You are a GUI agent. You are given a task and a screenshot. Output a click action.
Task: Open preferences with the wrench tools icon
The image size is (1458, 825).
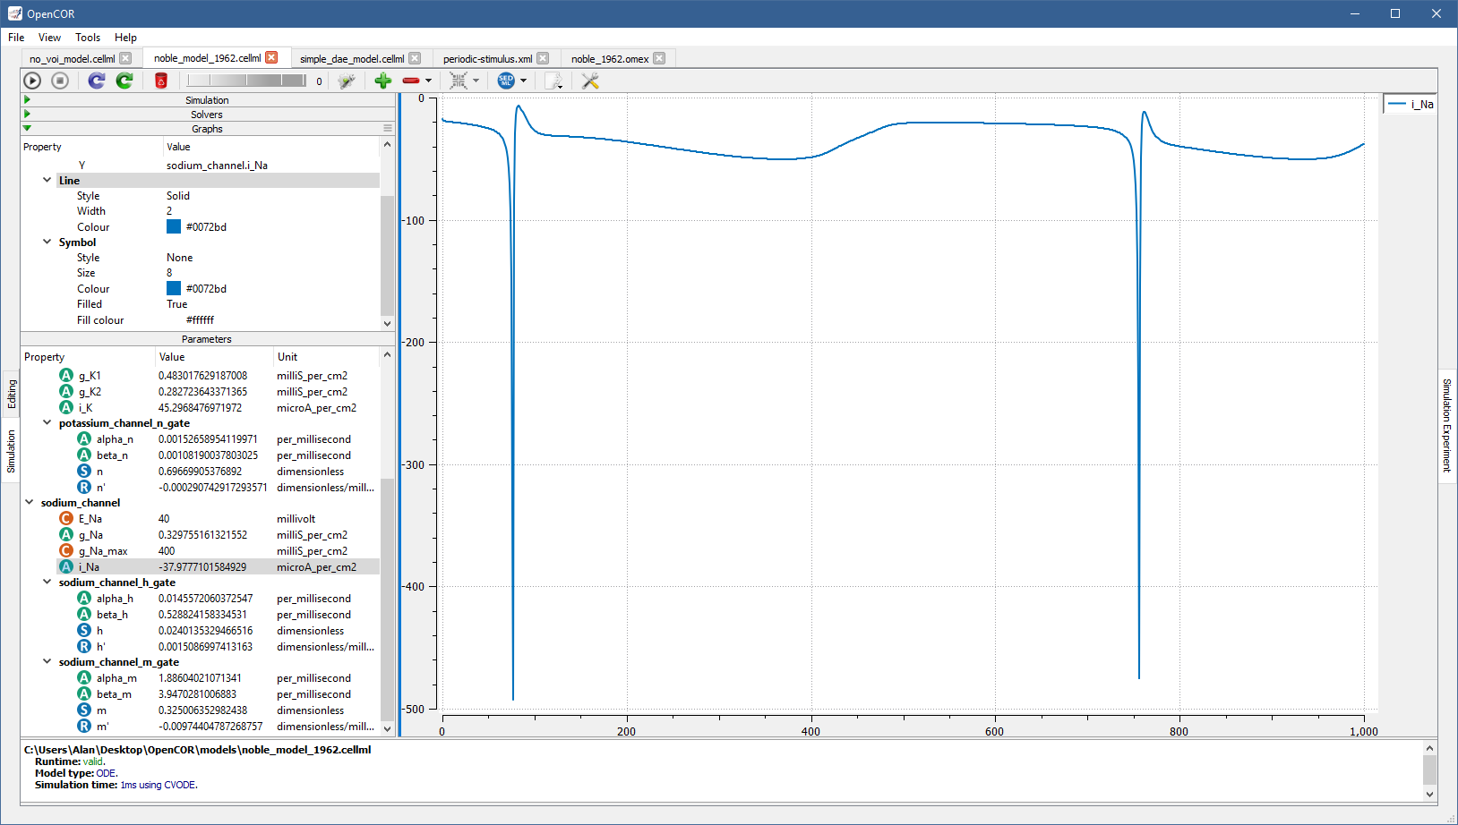tap(590, 81)
